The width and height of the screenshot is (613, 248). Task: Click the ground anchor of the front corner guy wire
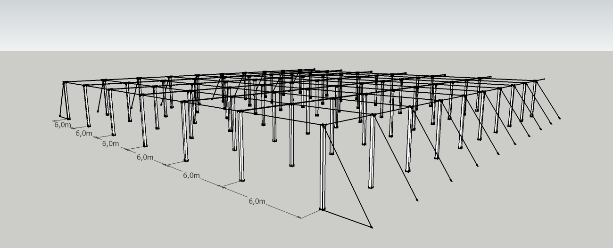pos(372,227)
